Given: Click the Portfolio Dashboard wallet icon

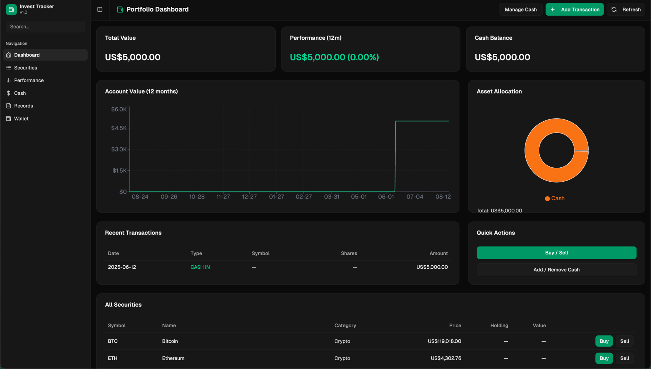Looking at the screenshot, I should (120, 9).
